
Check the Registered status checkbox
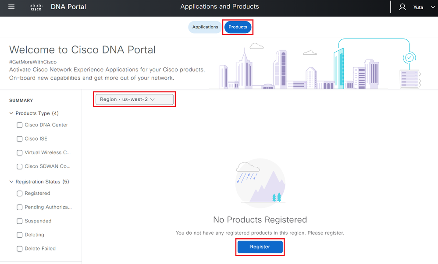click(20, 194)
